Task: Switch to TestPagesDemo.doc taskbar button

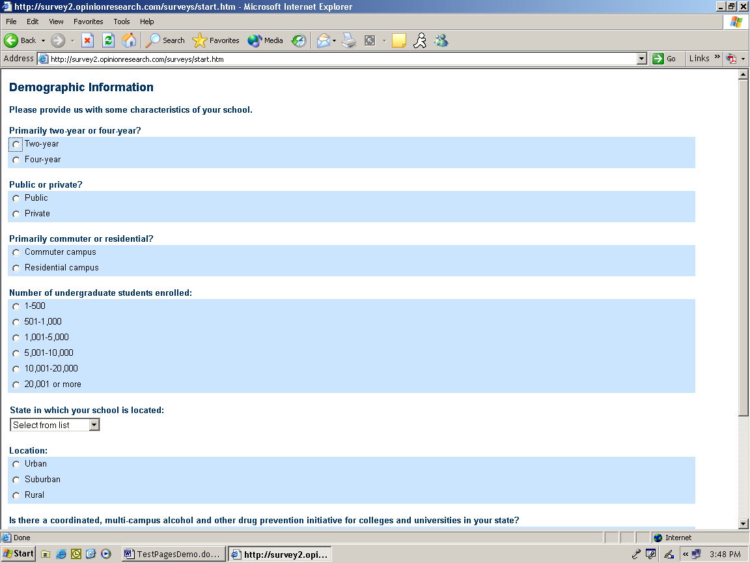Action: (173, 554)
